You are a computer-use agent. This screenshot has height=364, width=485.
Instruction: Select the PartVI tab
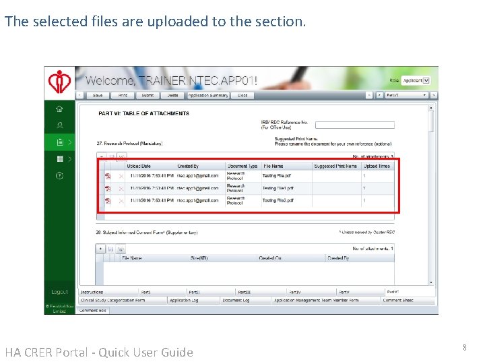[410, 292]
